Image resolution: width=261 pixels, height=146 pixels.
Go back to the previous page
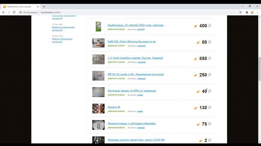4,13
